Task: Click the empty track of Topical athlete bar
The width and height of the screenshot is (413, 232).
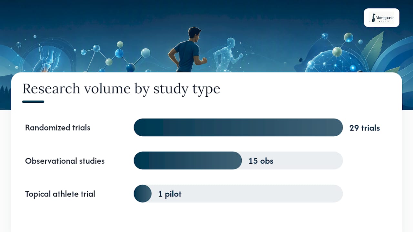Action: 247,194
